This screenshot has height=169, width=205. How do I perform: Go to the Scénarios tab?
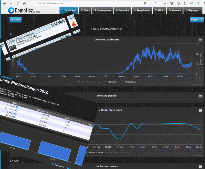click(x=122, y=10)
